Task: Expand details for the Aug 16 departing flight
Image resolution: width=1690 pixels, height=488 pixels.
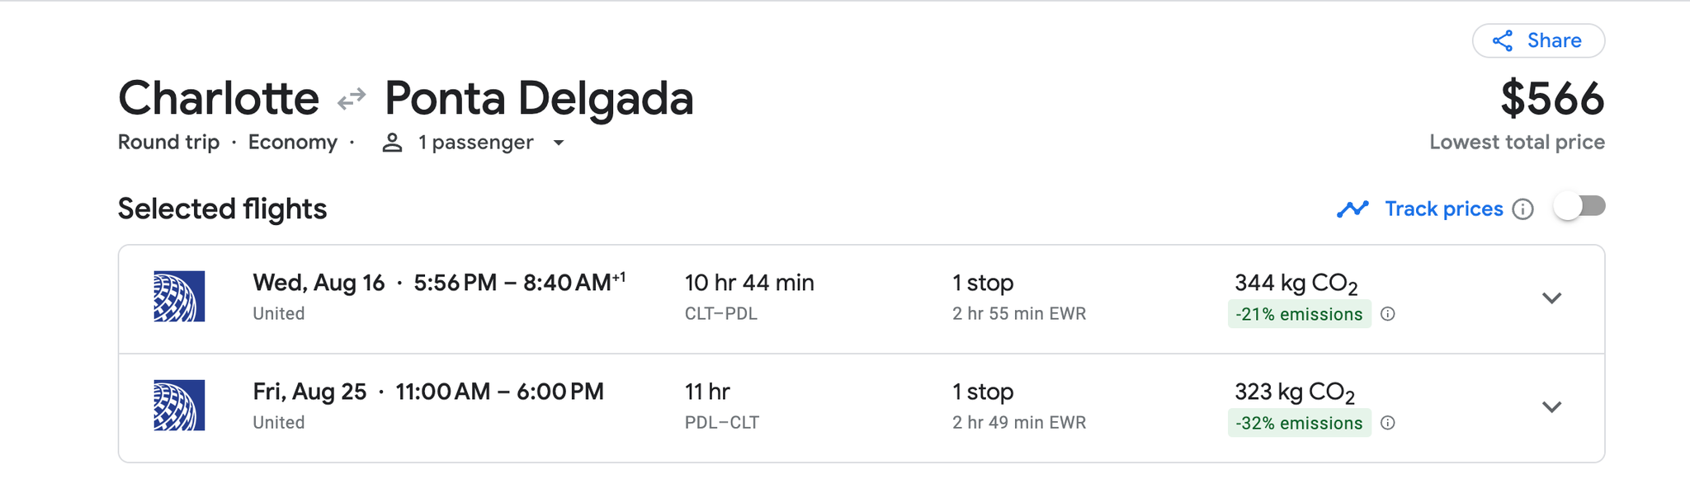Action: tap(1552, 298)
